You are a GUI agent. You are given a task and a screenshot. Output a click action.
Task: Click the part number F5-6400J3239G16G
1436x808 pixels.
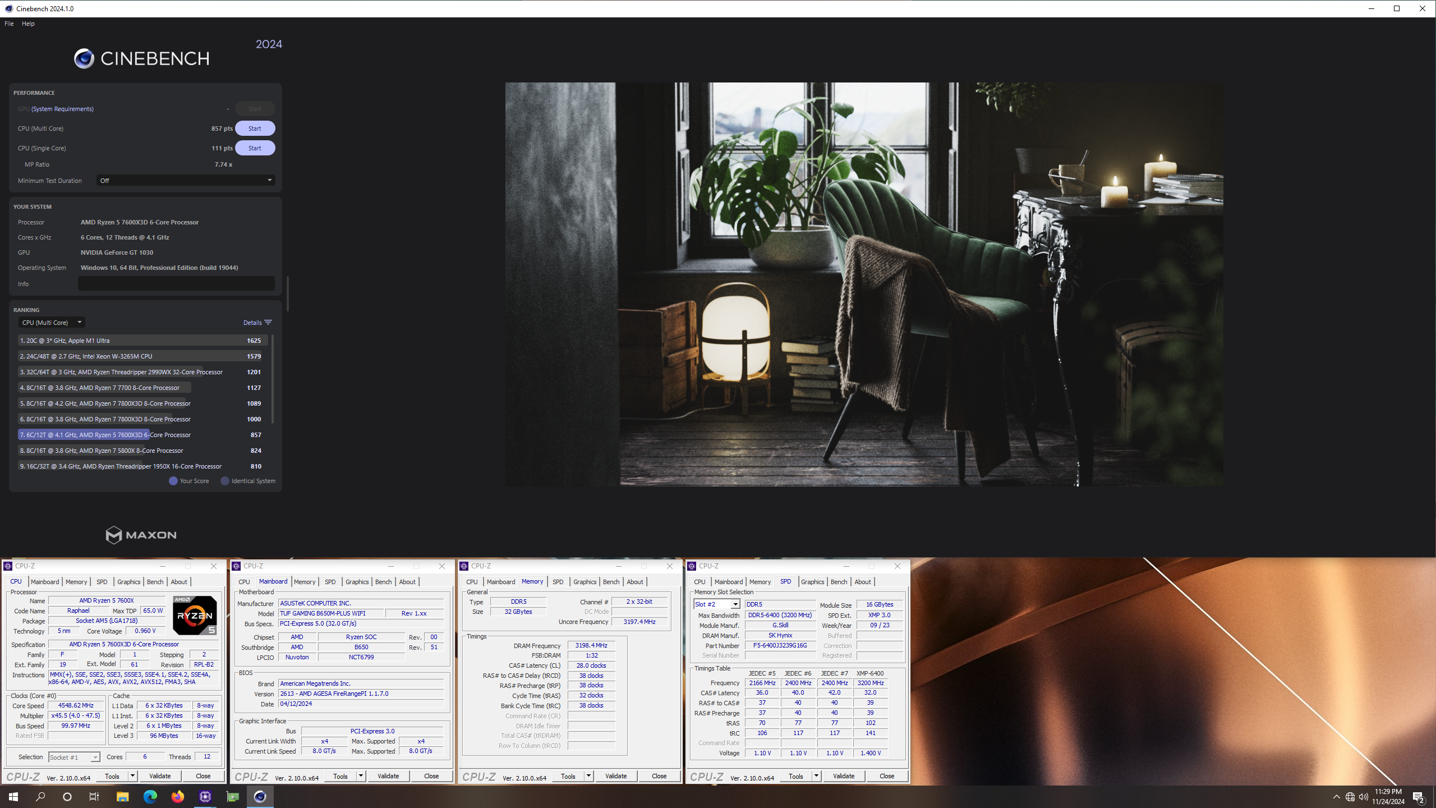coord(780,646)
